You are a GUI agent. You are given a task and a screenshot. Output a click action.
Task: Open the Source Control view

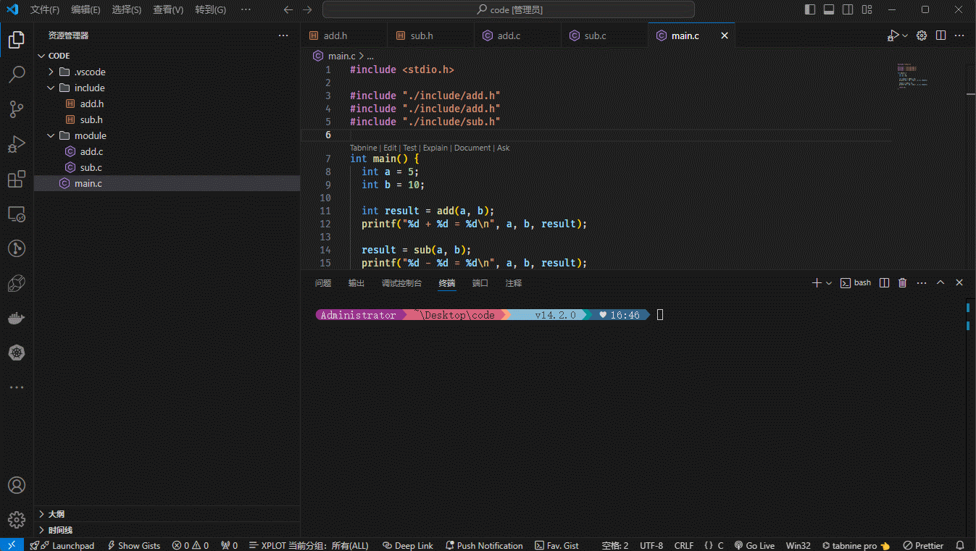[x=17, y=109]
